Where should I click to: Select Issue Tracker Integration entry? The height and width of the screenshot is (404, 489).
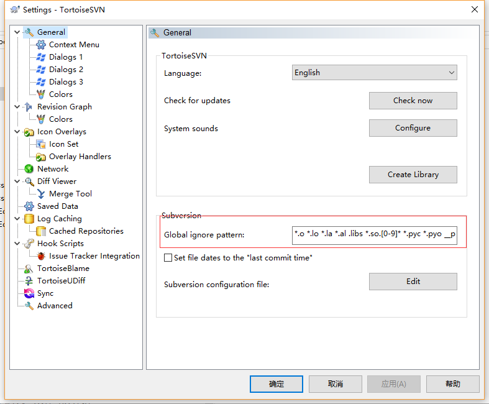tap(94, 256)
